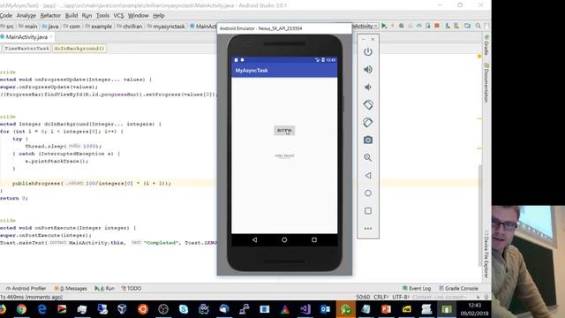565x318 pixels.
Task: Activate emulator zoom magnifier
Action: [x=368, y=157]
